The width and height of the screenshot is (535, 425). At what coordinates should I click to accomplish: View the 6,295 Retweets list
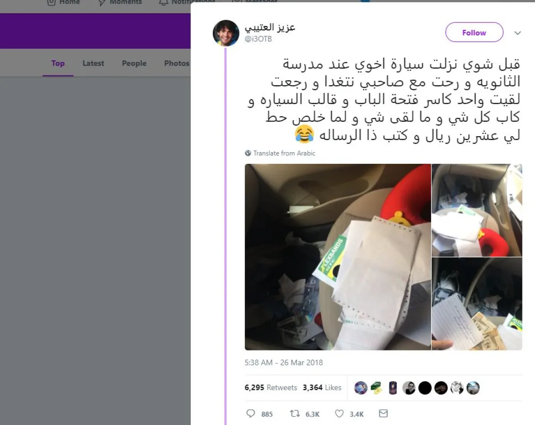click(271, 387)
